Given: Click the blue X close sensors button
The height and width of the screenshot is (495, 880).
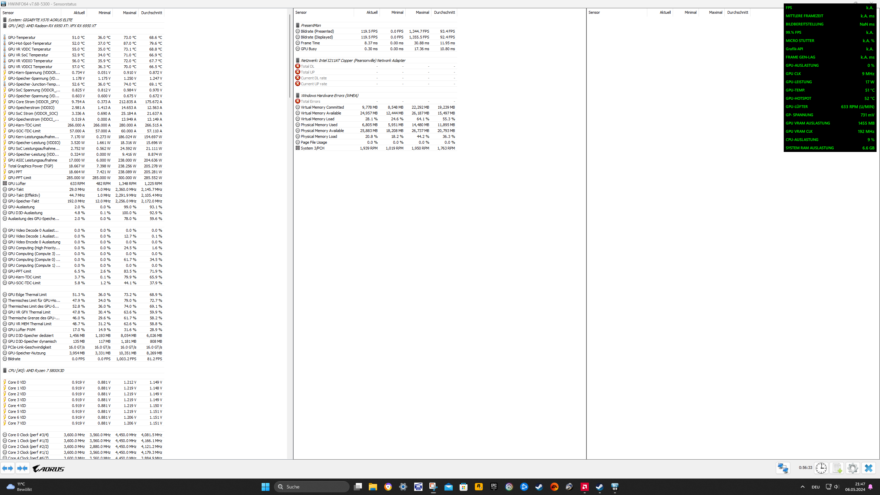Looking at the screenshot, I should (x=869, y=468).
